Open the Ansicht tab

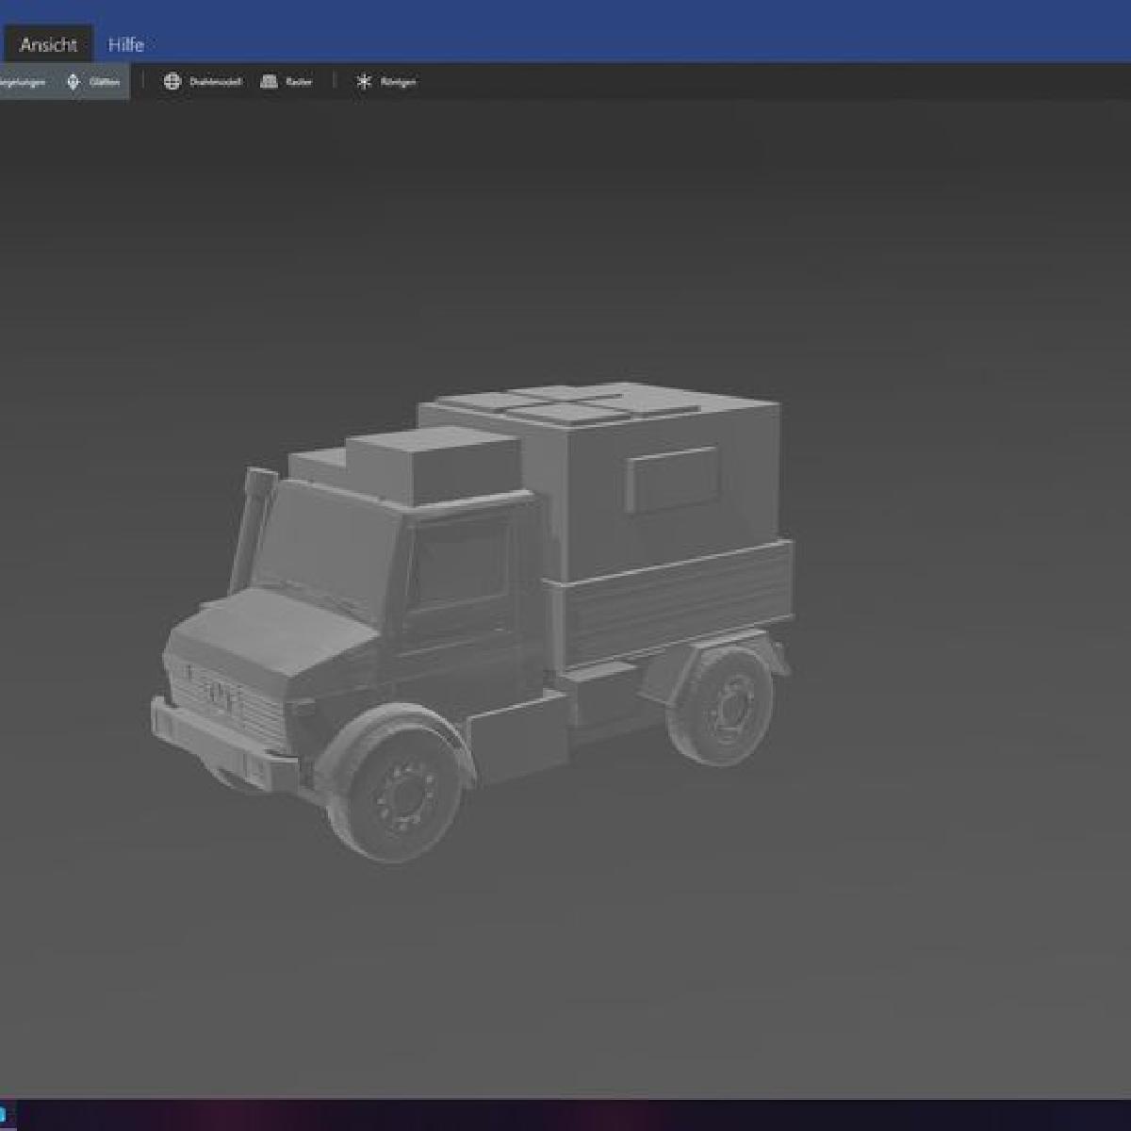coord(48,44)
